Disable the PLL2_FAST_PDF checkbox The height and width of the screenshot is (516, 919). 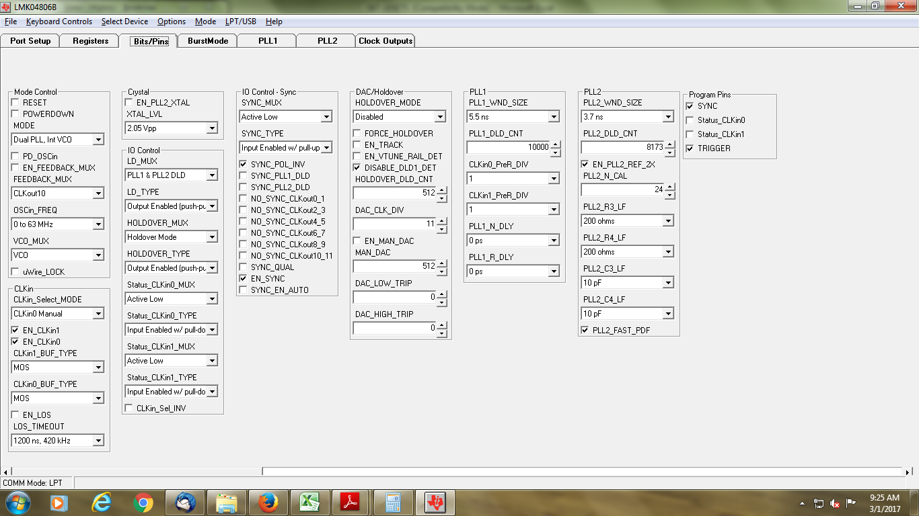(x=584, y=330)
